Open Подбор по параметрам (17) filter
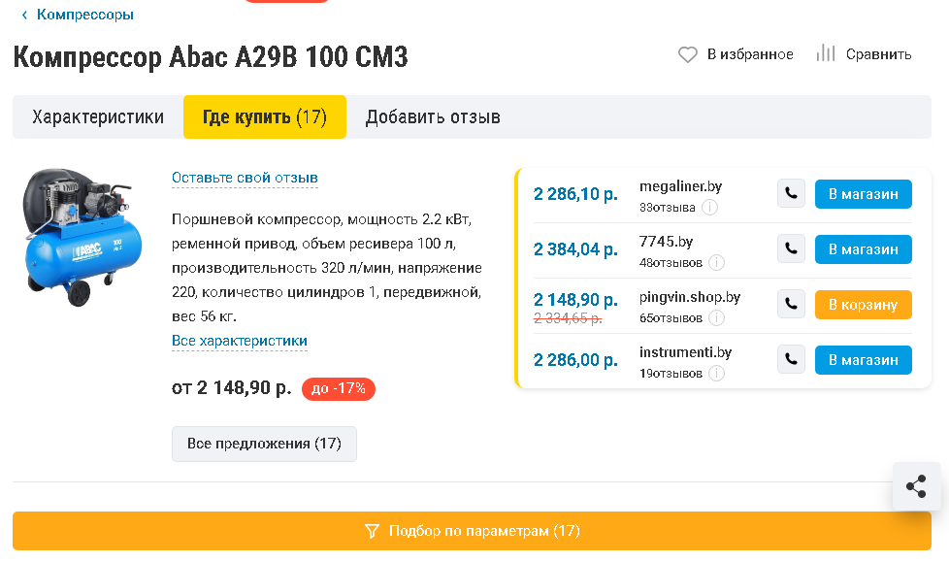Image resolution: width=949 pixels, height=562 pixels. (473, 531)
